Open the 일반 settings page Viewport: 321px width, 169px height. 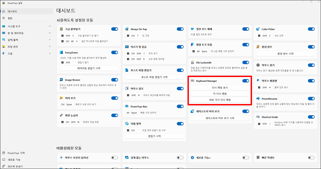point(27,18)
